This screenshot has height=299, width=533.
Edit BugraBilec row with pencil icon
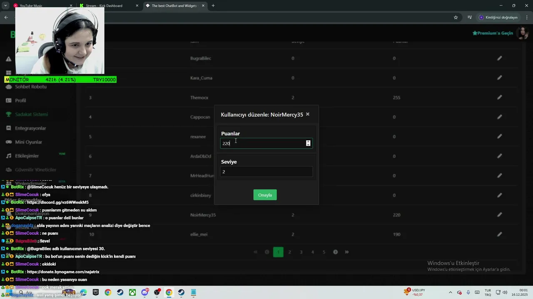(x=500, y=59)
